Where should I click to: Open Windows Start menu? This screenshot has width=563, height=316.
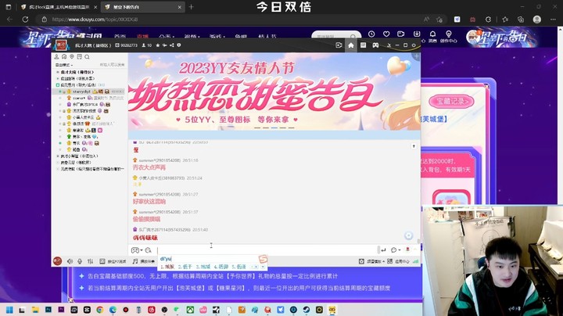(9, 310)
